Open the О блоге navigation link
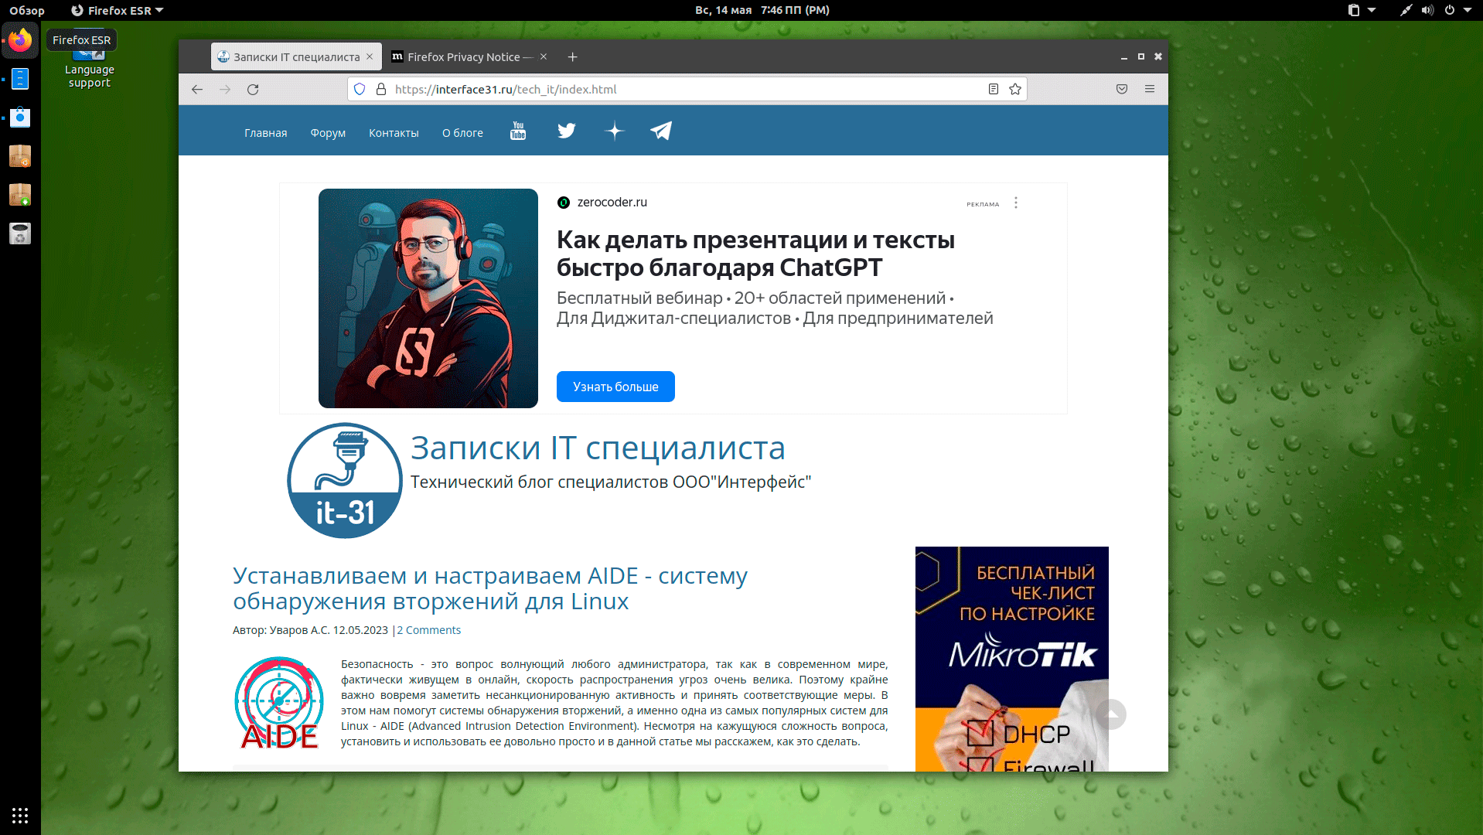 (462, 133)
